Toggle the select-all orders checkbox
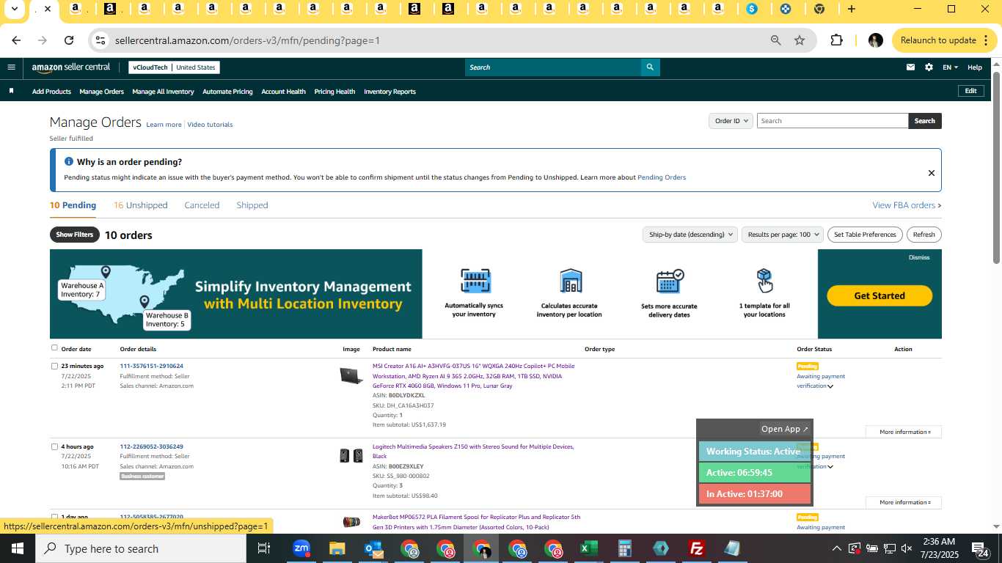 coord(54,348)
